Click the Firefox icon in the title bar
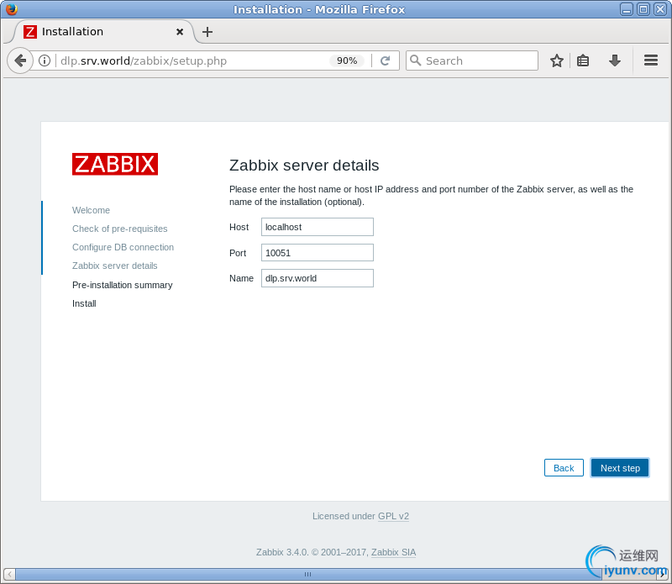 coord(11,9)
